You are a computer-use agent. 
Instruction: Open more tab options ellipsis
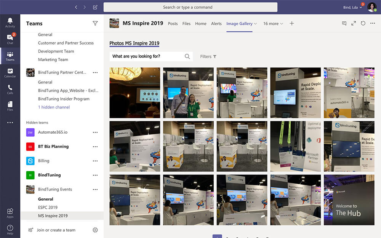[373, 23]
